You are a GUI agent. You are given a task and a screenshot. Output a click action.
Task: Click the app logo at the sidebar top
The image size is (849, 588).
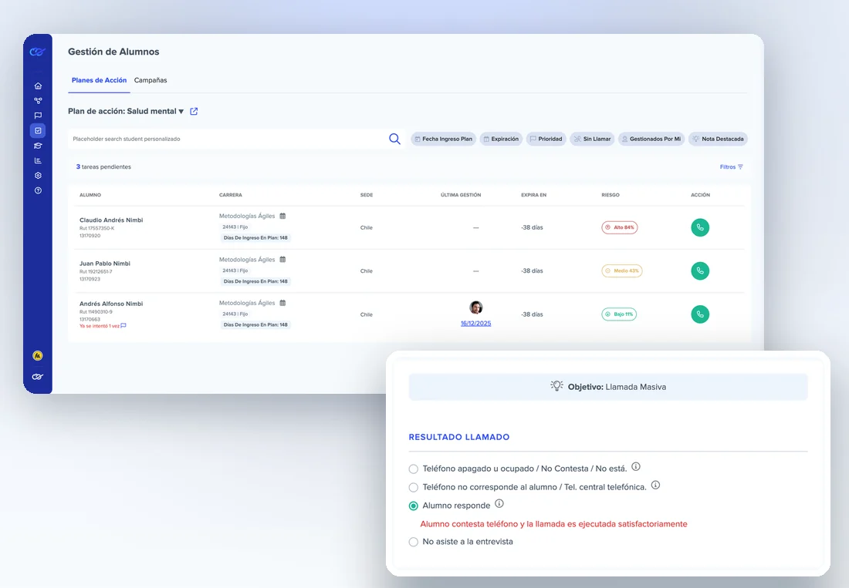(37, 52)
